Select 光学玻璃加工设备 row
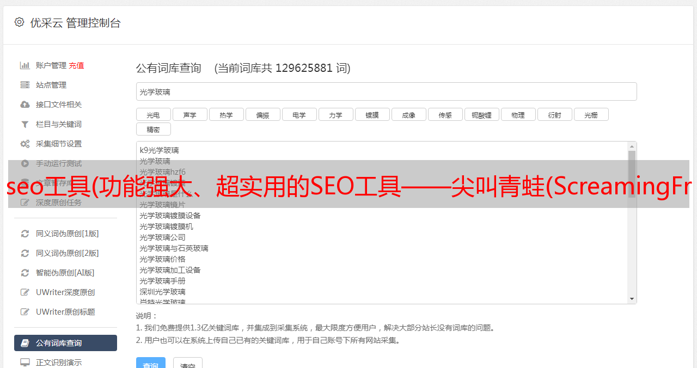Image resolution: width=697 pixels, height=368 pixels. click(x=170, y=270)
